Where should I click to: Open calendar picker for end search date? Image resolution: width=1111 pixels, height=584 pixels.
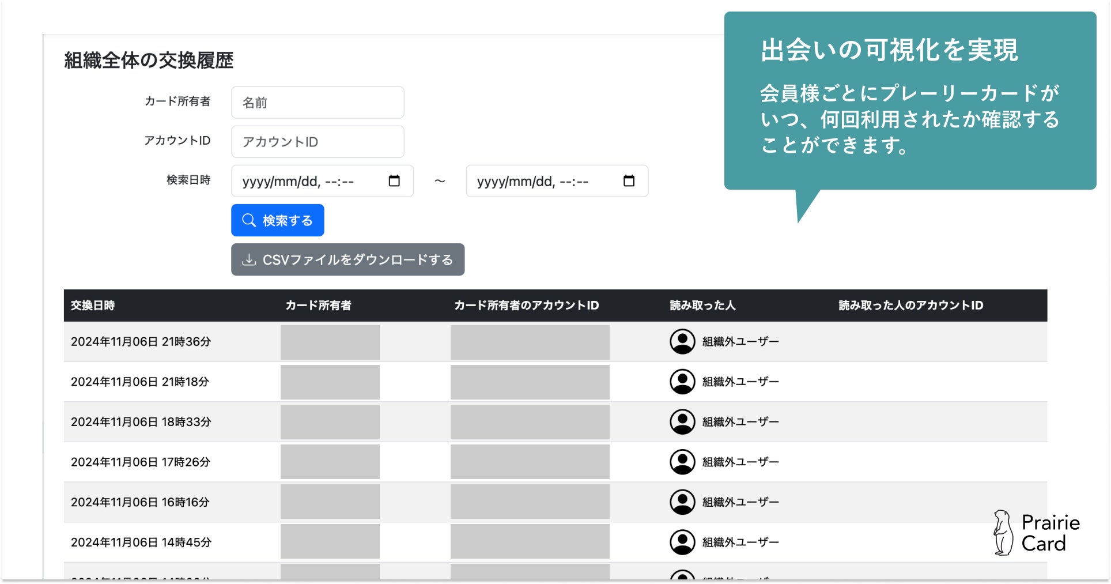pos(629,181)
